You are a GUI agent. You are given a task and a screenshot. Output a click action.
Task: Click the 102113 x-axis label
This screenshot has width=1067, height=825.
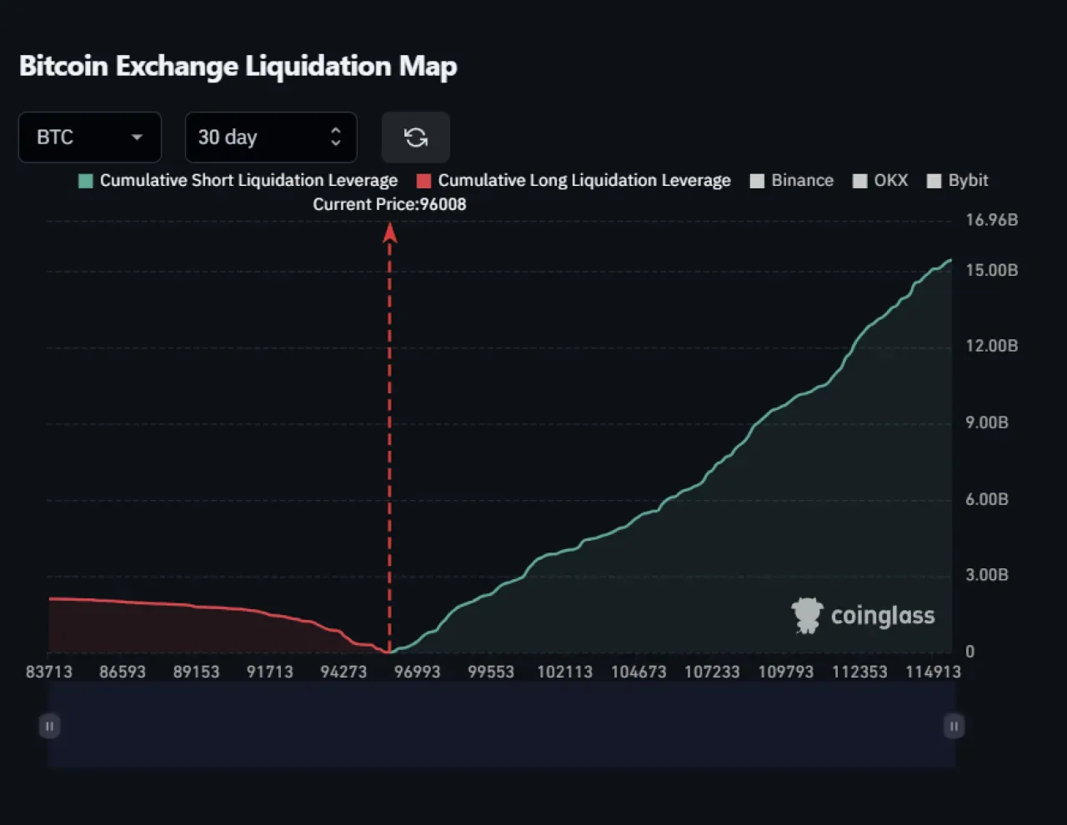(x=564, y=672)
